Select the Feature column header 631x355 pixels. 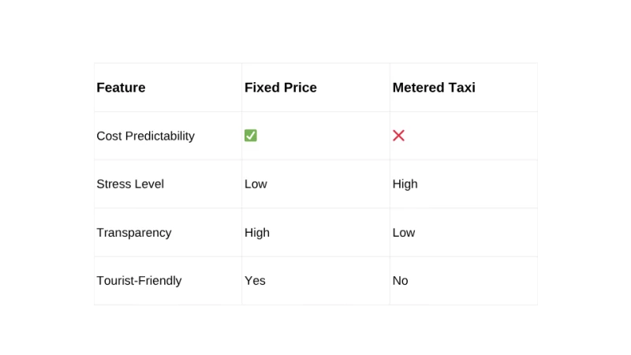(121, 88)
